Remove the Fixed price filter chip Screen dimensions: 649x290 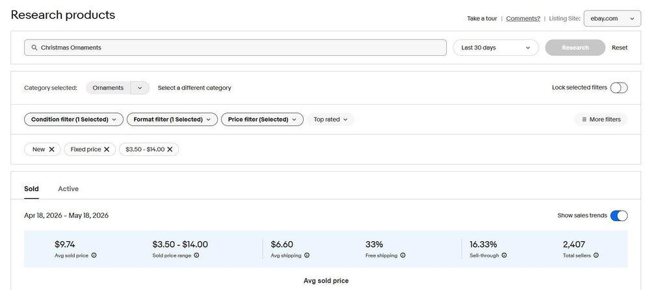[107, 150]
